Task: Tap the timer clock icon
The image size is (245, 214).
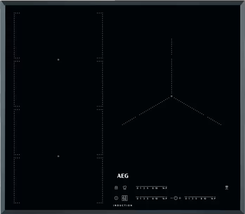Action: click(176, 199)
